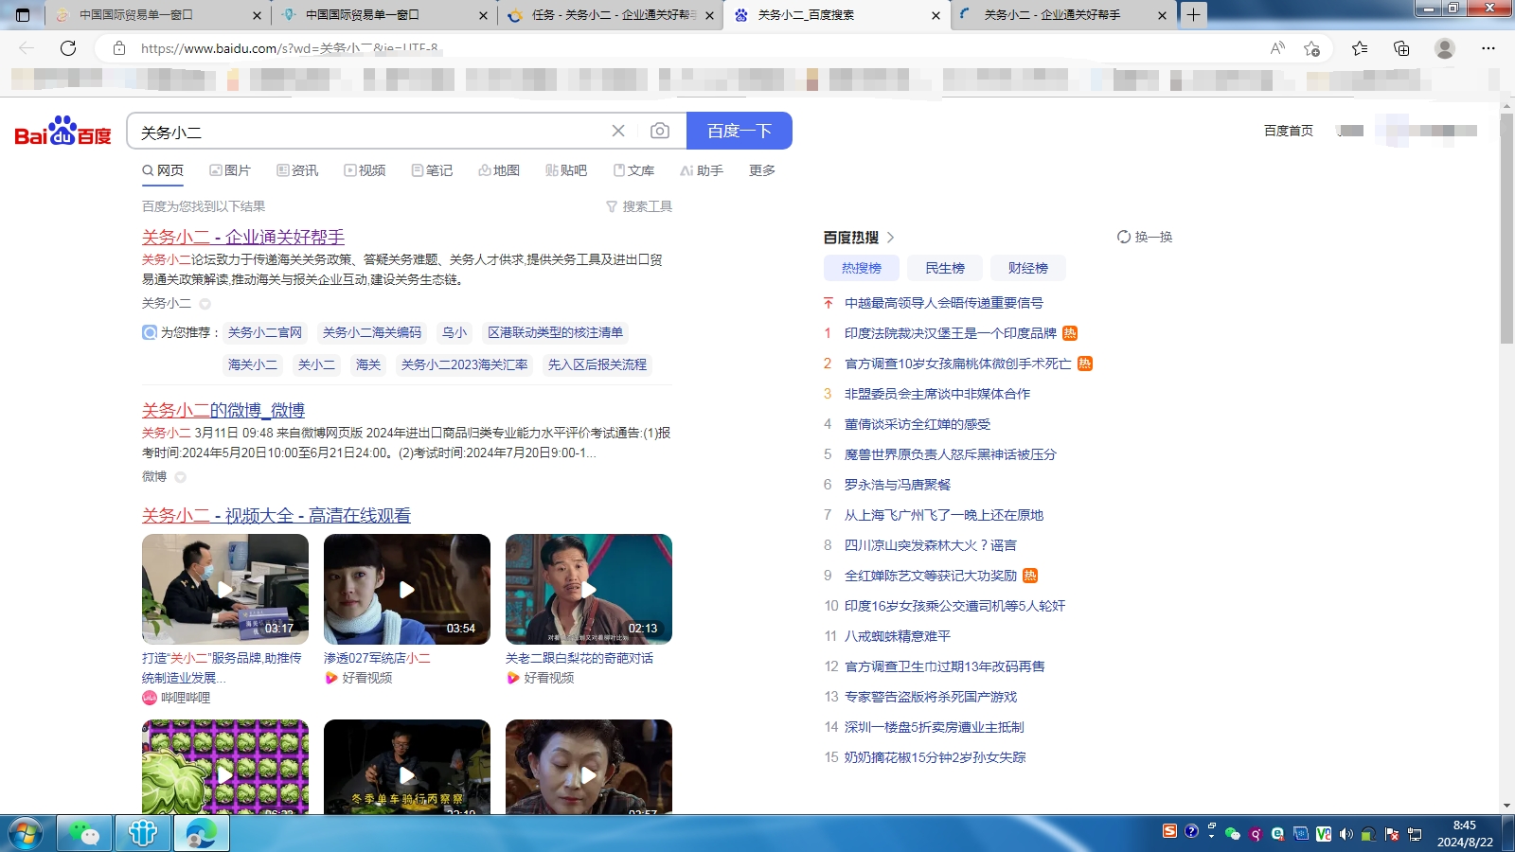1515x852 pixels.
Task: Click suggestion 关务小二海关编码
Action: point(372,332)
